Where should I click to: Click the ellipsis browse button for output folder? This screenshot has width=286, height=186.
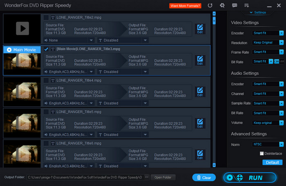146,177
